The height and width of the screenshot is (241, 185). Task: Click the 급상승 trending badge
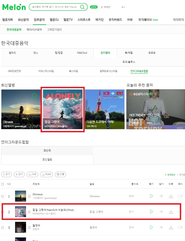click(x=94, y=7)
